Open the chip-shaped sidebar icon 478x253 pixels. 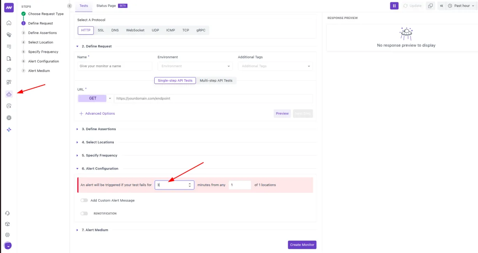pos(9,118)
